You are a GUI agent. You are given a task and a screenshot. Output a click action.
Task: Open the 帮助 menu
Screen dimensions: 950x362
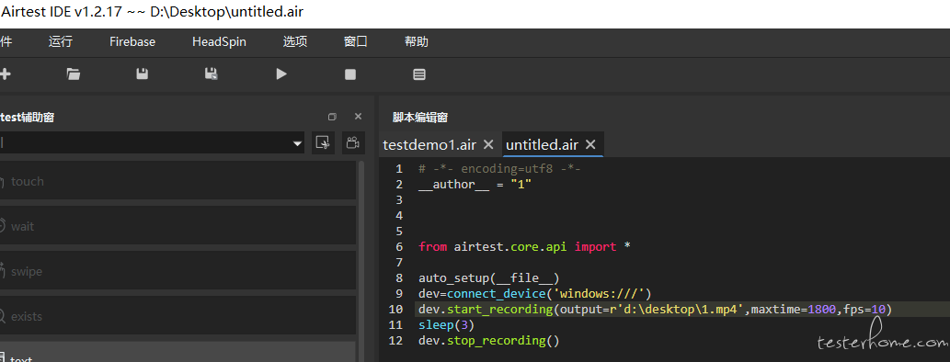pos(417,41)
